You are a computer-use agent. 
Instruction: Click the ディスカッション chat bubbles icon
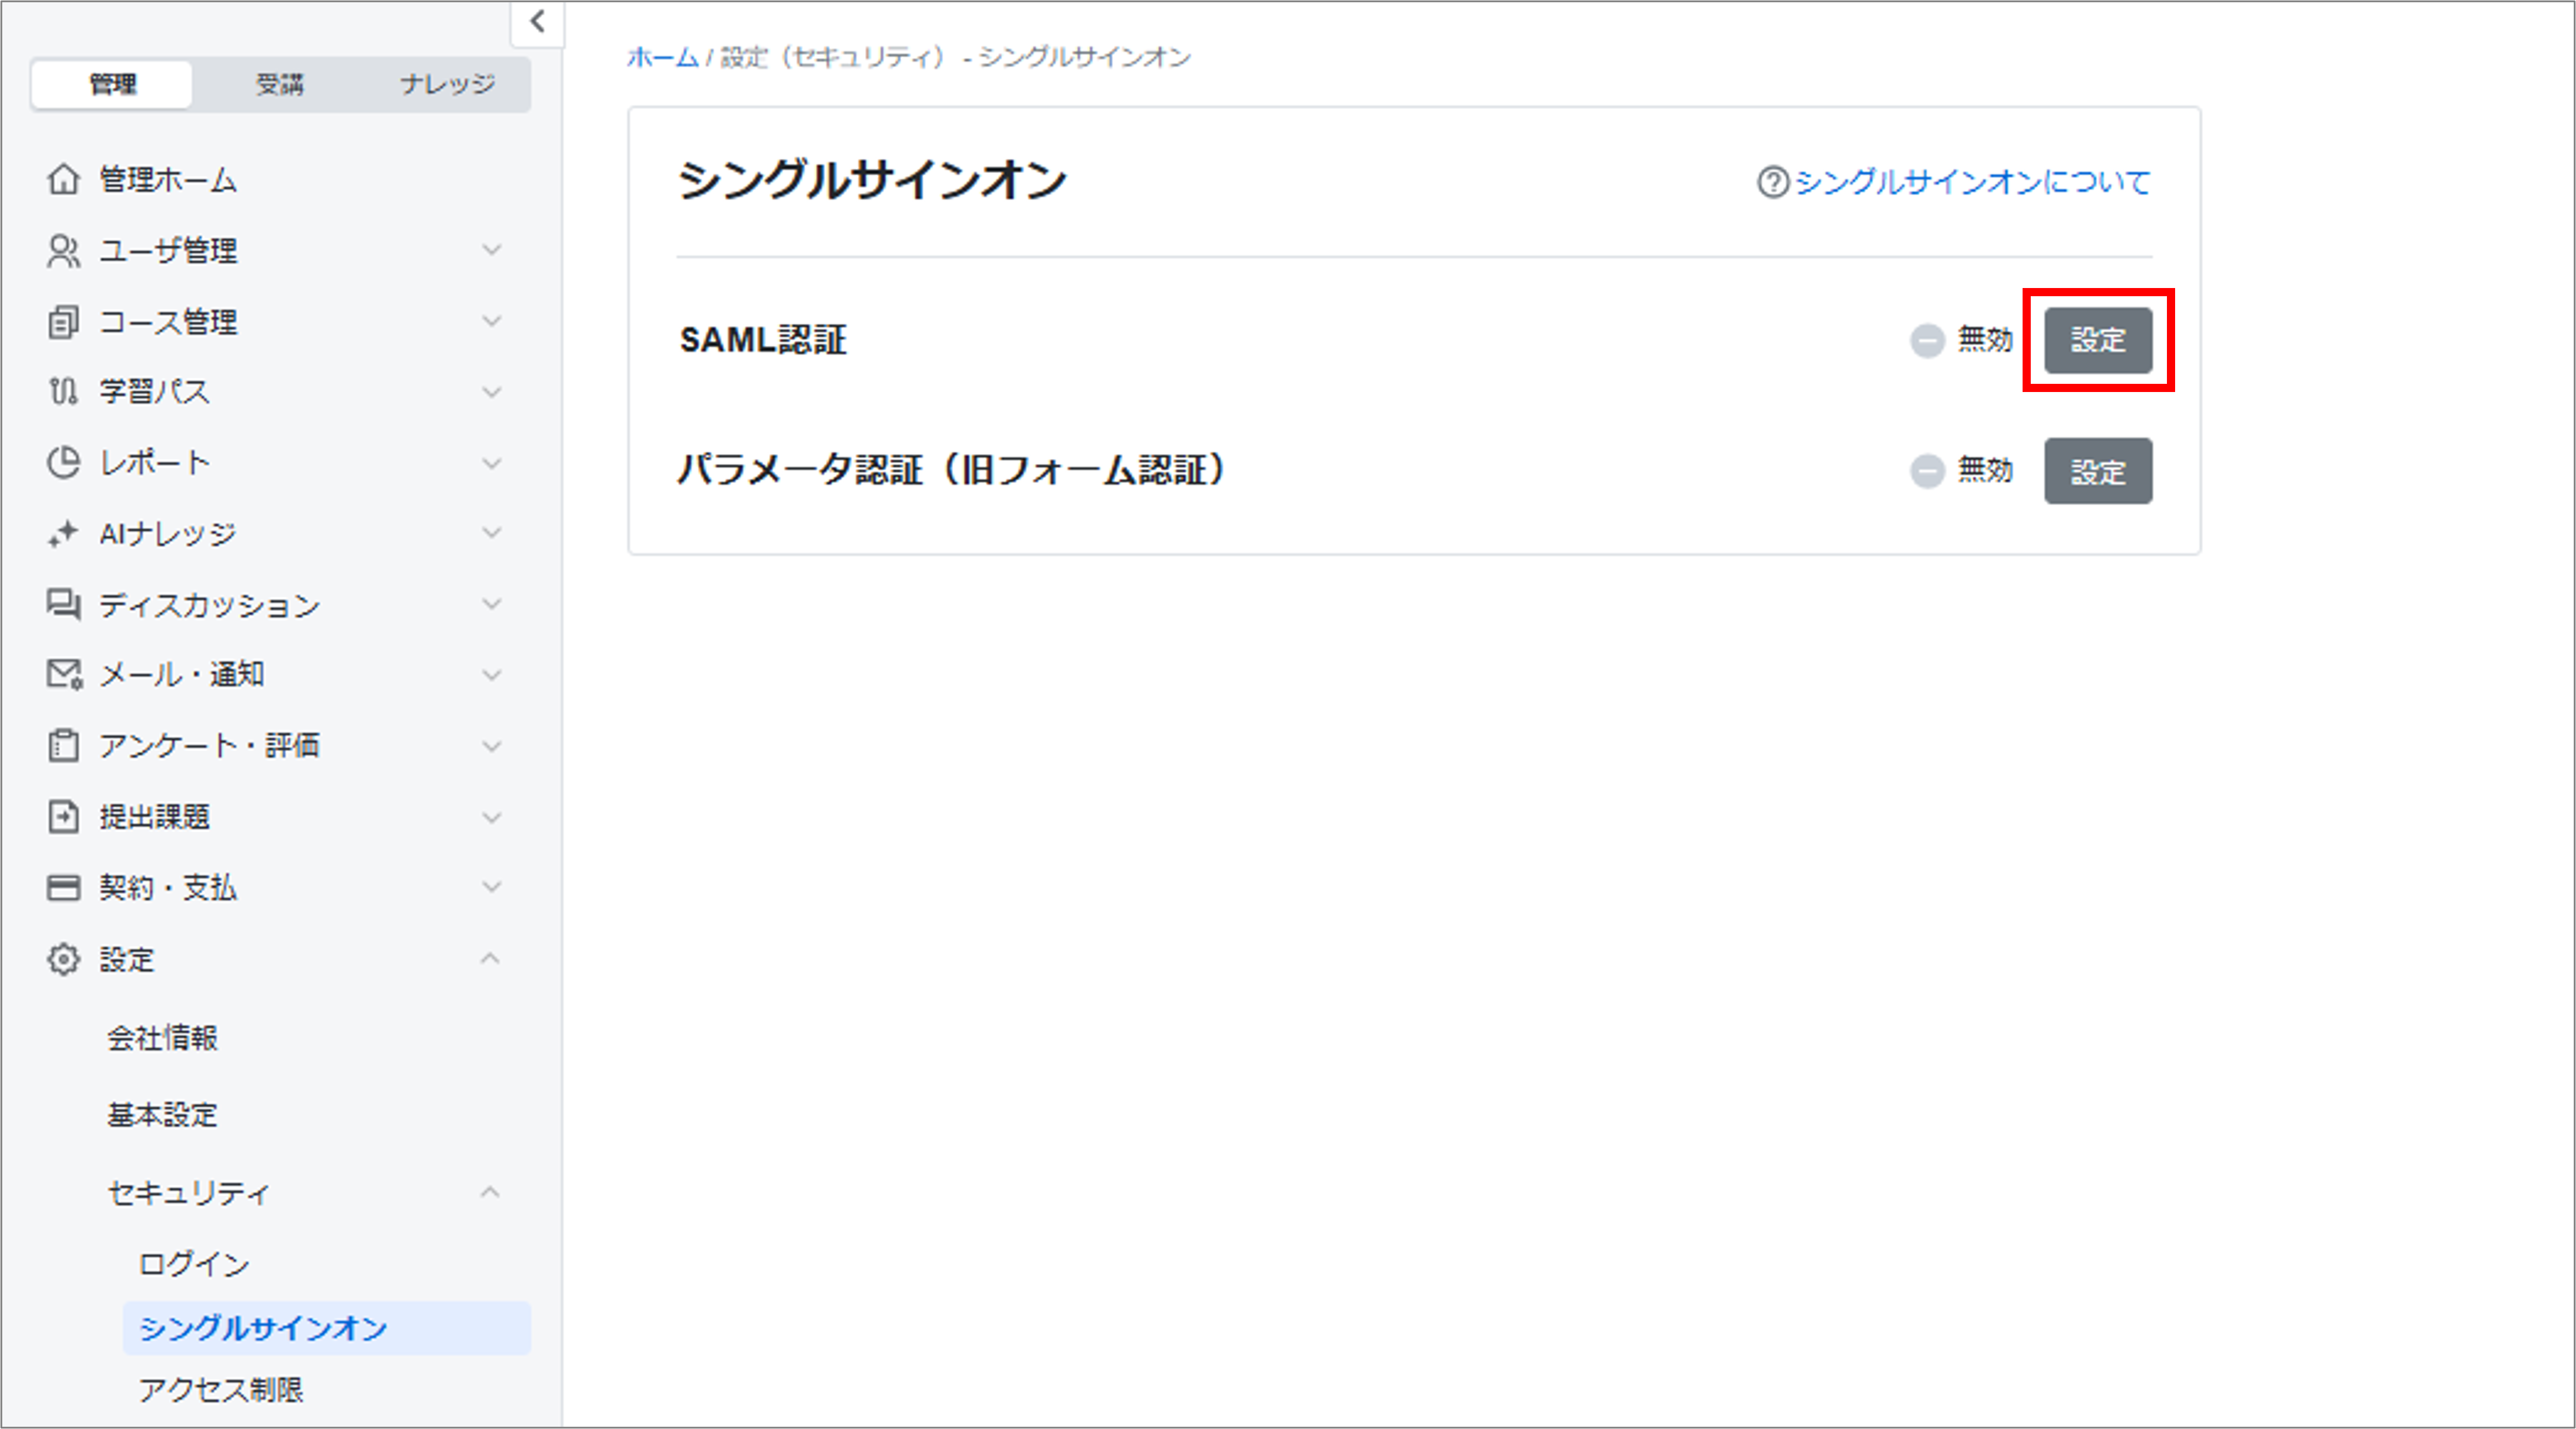(x=63, y=604)
